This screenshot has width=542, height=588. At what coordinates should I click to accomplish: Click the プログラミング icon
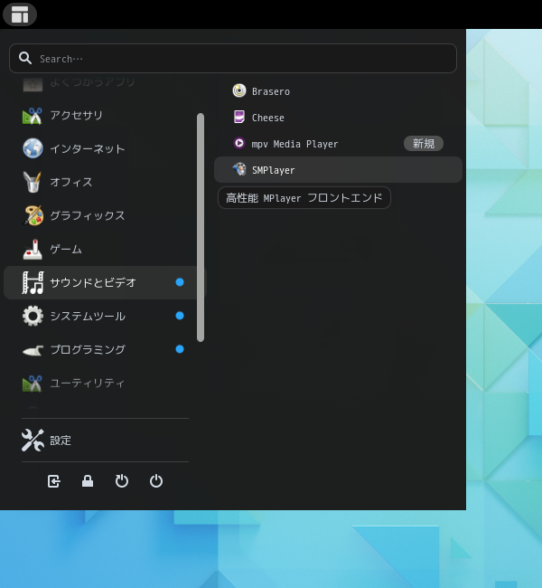33,351
